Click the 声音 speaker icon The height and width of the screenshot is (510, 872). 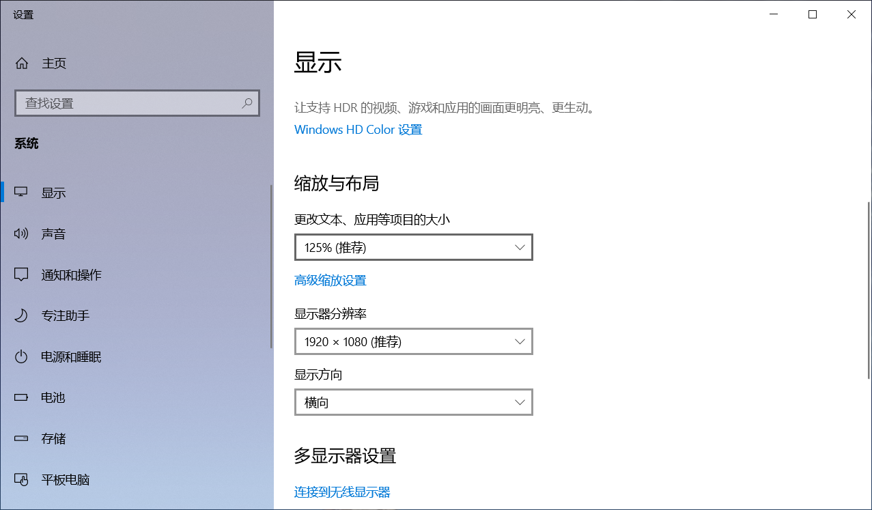[x=22, y=233]
